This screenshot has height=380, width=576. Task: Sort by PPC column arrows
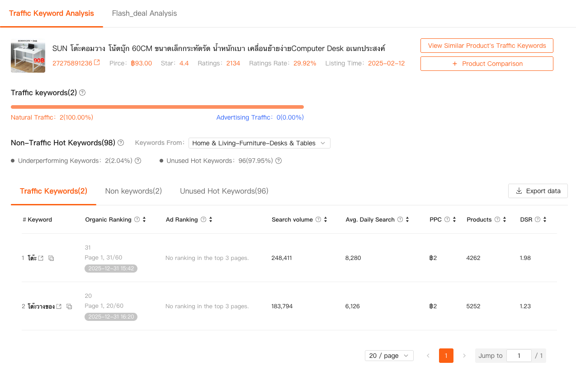454,220
